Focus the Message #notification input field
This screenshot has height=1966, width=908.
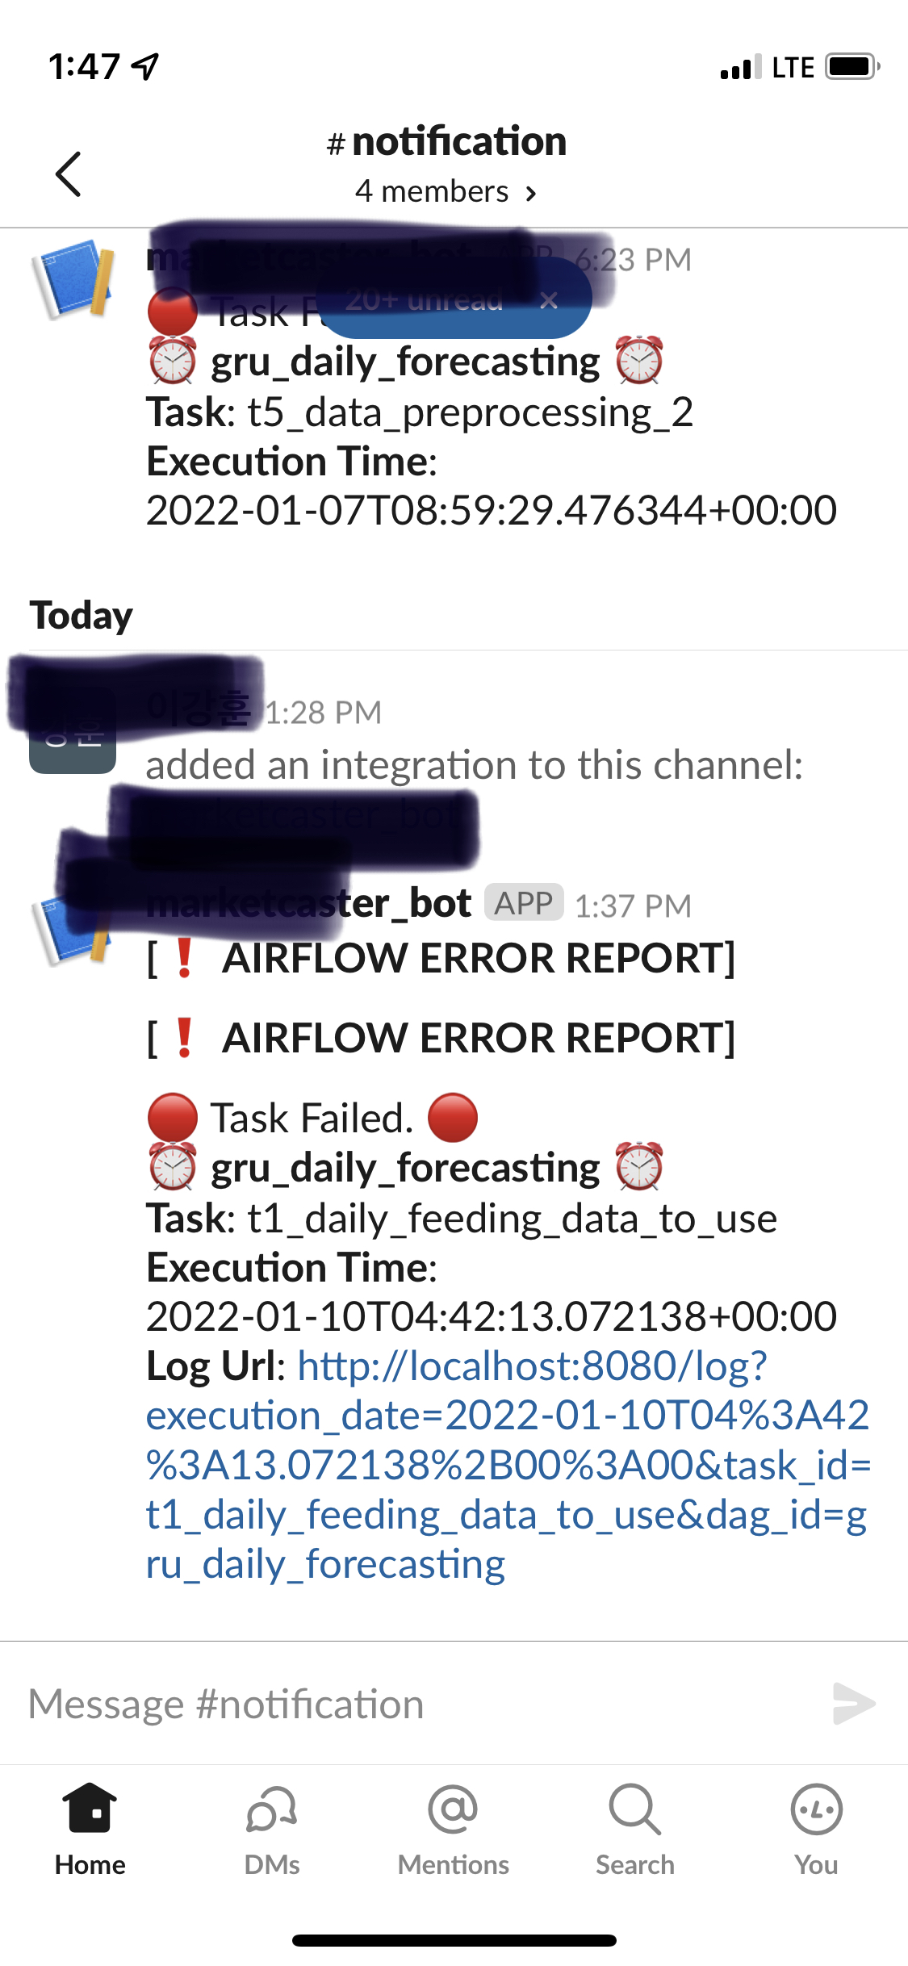420,1704
